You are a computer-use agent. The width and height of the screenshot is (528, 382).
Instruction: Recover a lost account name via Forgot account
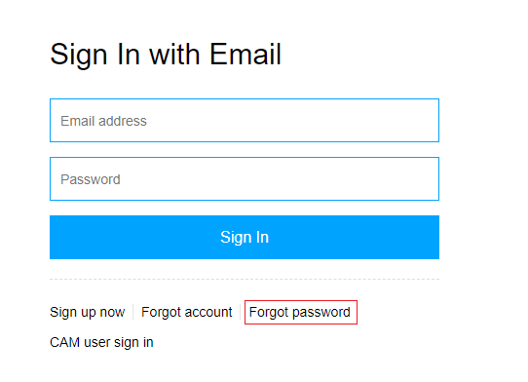(186, 312)
